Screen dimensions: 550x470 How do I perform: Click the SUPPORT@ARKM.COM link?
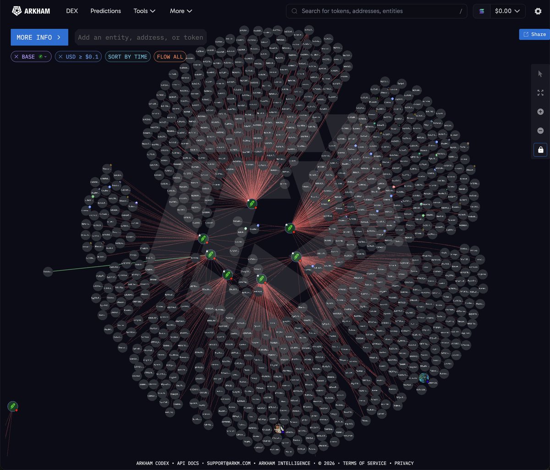point(229,463)
